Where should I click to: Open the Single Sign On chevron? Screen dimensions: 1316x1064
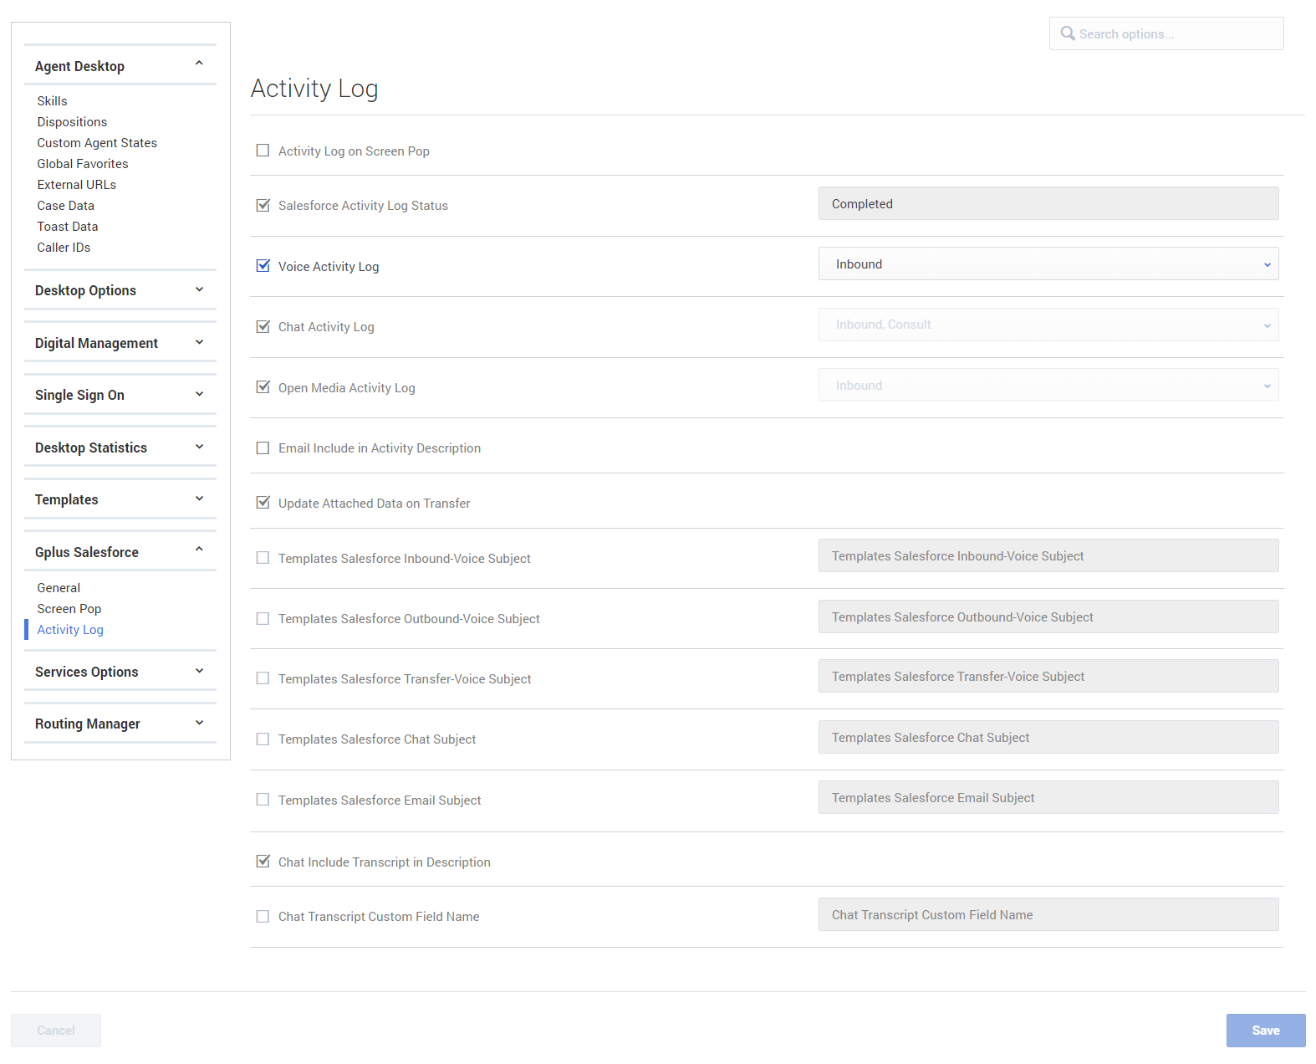coord(199,394)
